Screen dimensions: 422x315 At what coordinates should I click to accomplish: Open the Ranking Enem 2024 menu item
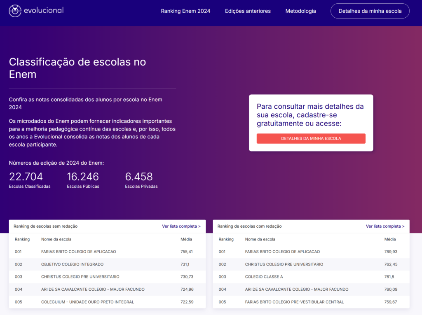[185, 11]
